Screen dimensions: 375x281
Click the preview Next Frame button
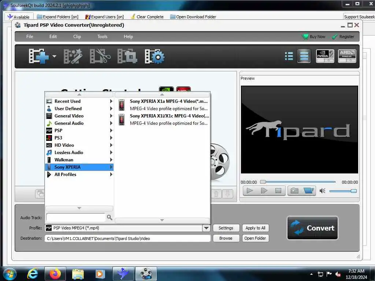pyautogui.click(x=264, y=191)
